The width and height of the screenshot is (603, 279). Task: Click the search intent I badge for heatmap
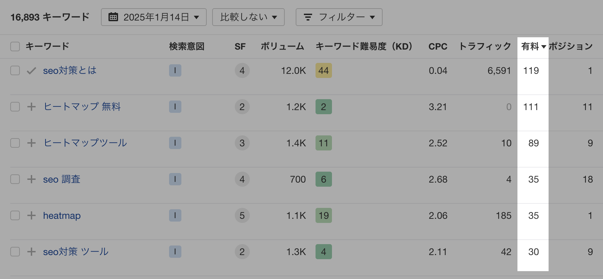pyautogui.click(x=175, y=215)
